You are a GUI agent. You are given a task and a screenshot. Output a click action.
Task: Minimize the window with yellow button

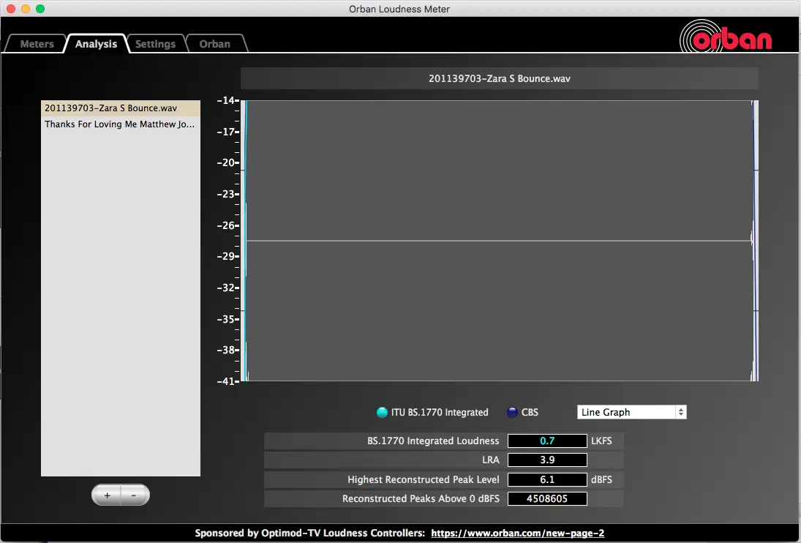click(26, 9)
